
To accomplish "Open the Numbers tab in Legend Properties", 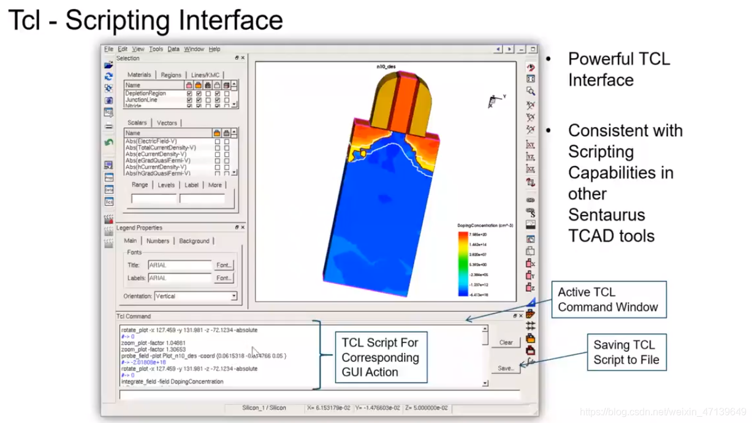I will [x=158, y=241].
